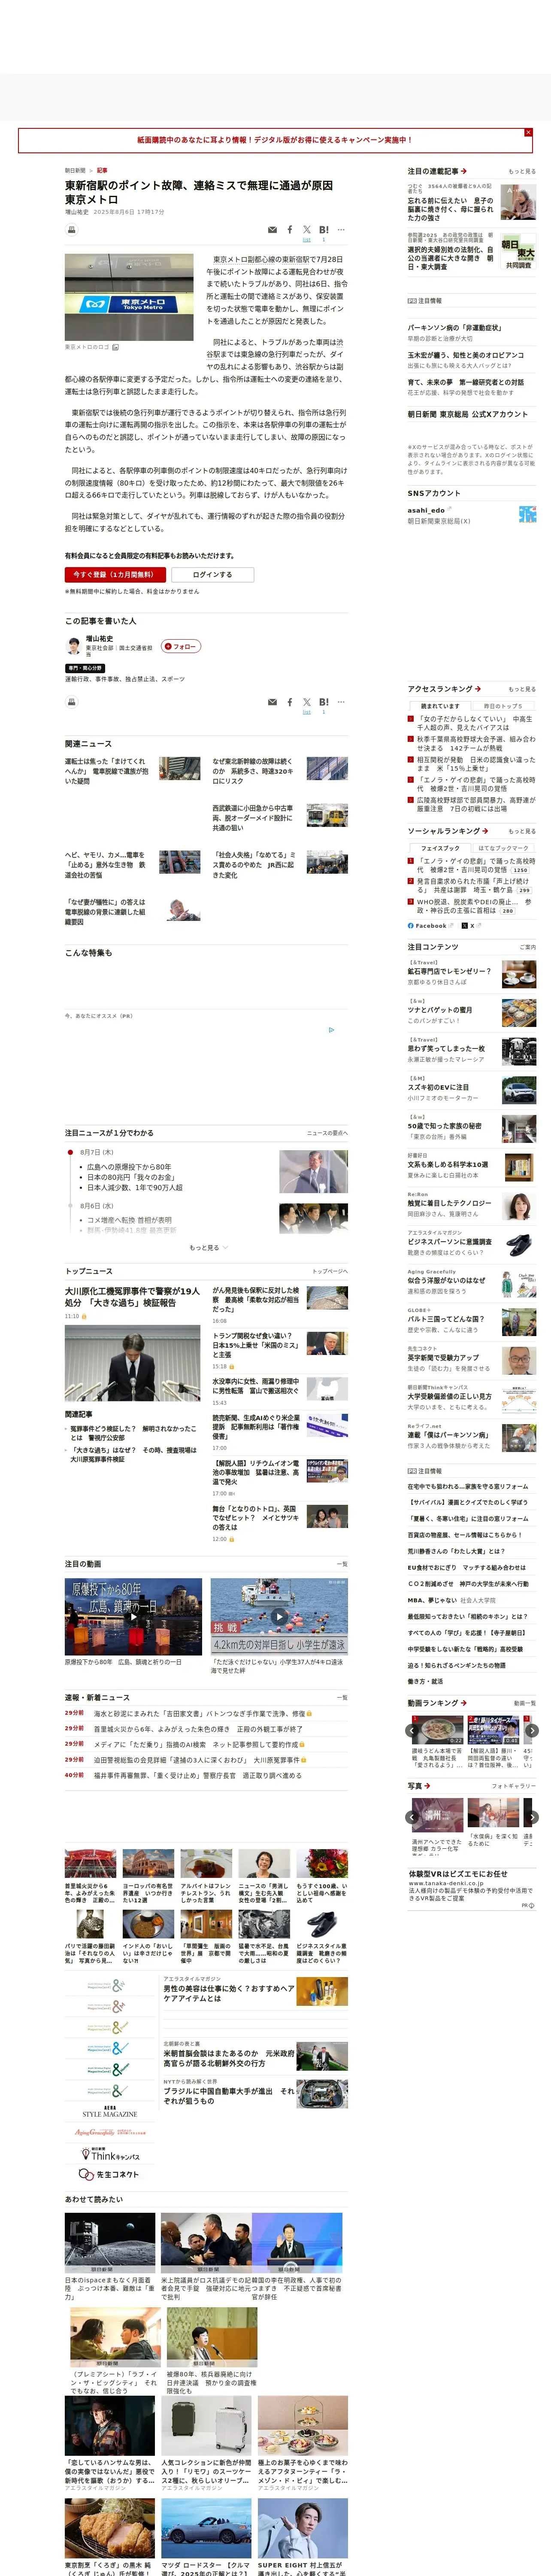Open 讃岐うどん ranking video thumbnail
The width and height of the screenshot is (551, 2576).
click(x=437, y=1730)
